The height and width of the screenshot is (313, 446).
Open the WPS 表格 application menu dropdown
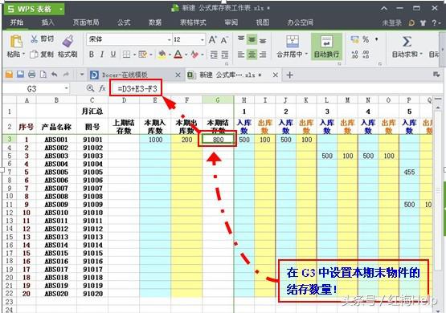[60, 9]
